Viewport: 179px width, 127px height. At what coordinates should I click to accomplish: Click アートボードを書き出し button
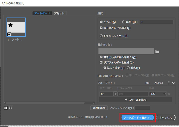click(137, 118)
